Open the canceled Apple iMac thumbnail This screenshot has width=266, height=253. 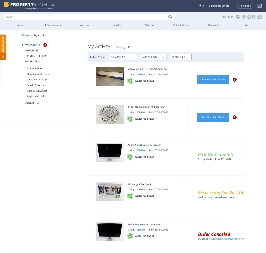tap(110, 232)
